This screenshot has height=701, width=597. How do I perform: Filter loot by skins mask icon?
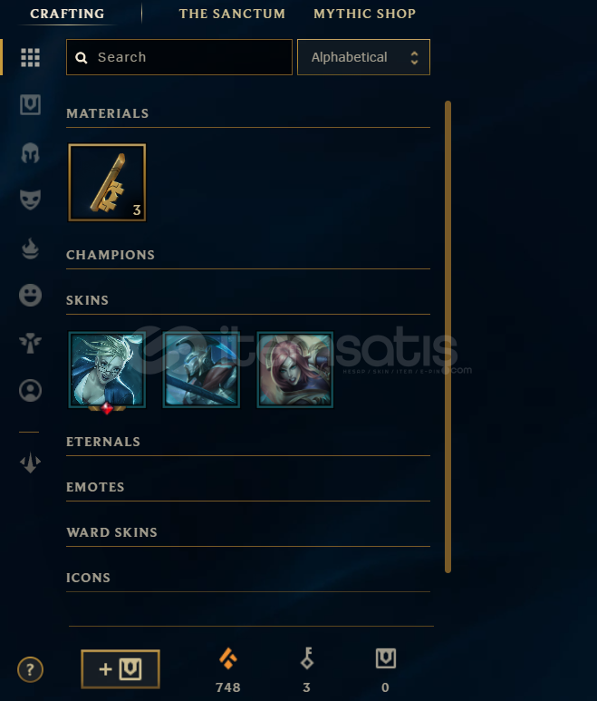[x=31, y=200]
